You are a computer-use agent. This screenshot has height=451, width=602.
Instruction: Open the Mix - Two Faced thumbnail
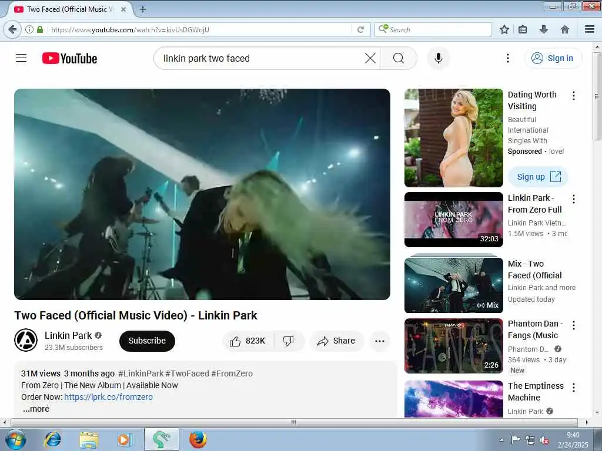(453, 285)
